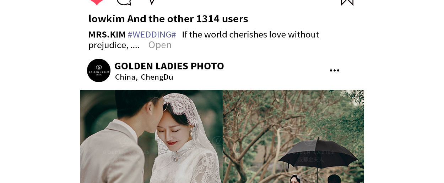The width and height of the screenshot is (444, 183).
Task: Open the tree garden photo on right
Action: 293,136
